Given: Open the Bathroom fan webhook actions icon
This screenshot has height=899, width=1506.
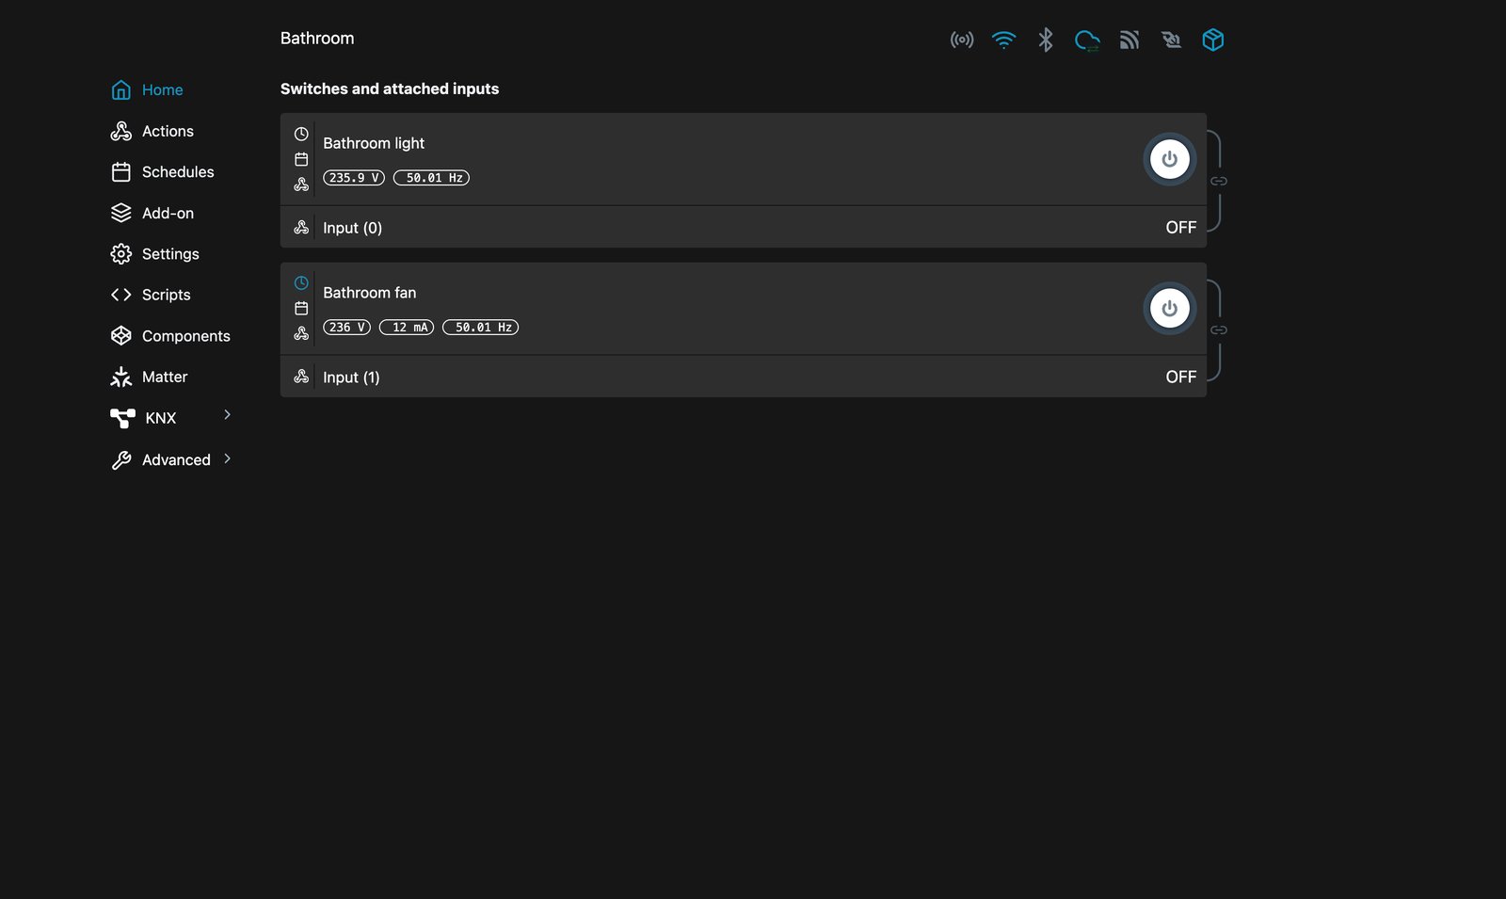Looking at the screenshot, I should pos(301,334).
